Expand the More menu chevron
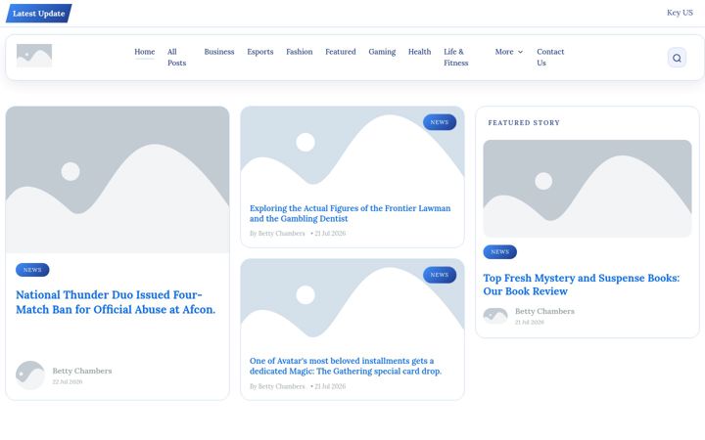This screenshot has width=705, height=440. [x=520, y=52]
